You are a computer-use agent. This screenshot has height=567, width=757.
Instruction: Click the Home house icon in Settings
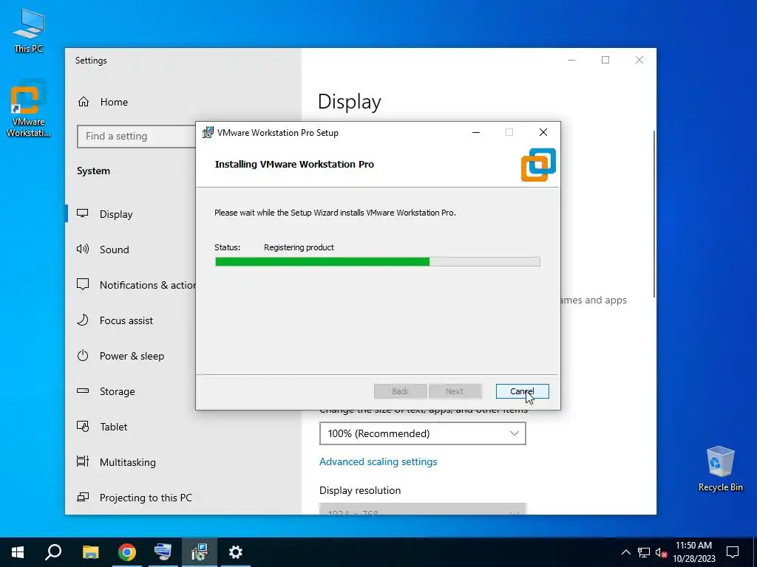pyautogui.click(x=84, y=102)
